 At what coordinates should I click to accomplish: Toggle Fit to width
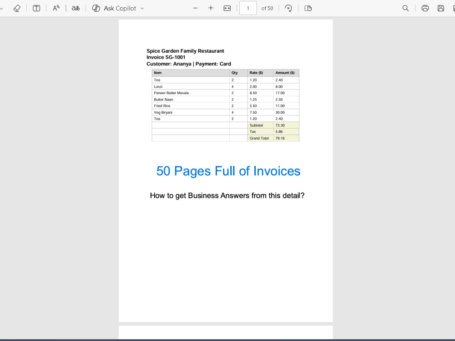pos(227,8)
